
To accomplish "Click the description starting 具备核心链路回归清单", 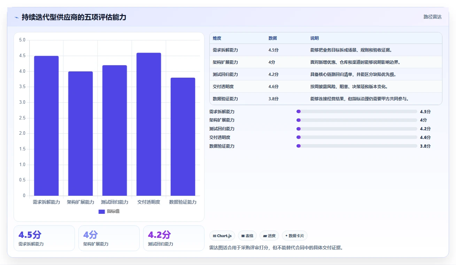I will point(353,75).
